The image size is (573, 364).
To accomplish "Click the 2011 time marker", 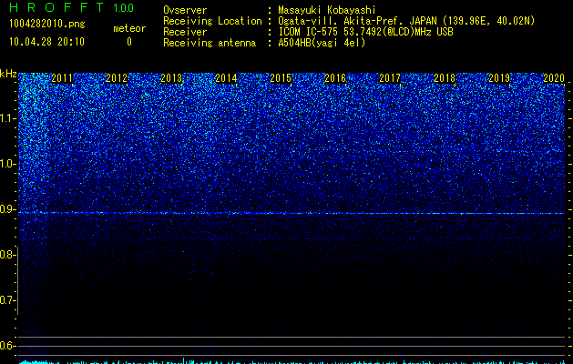I will [x=62, y=78].
